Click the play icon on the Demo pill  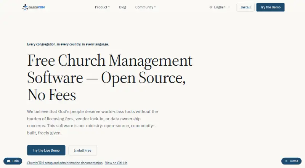click(x=286, y=161)
